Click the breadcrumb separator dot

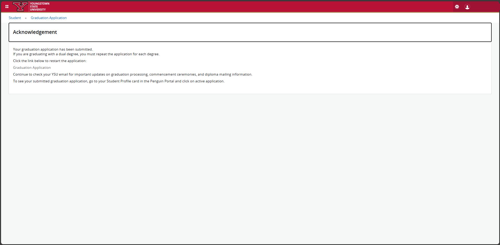(x=26, y=18)
